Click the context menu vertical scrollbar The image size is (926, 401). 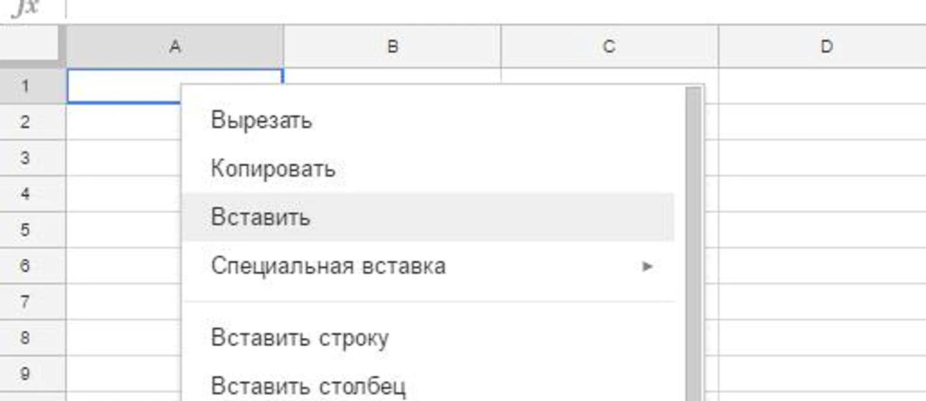694,244
